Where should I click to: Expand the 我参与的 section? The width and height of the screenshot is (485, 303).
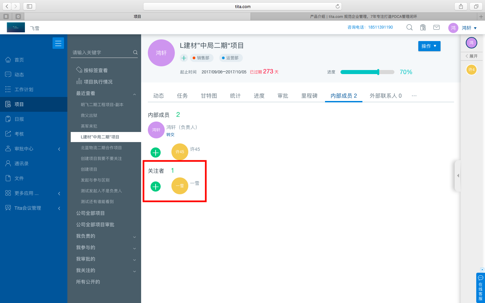(134, 248)
